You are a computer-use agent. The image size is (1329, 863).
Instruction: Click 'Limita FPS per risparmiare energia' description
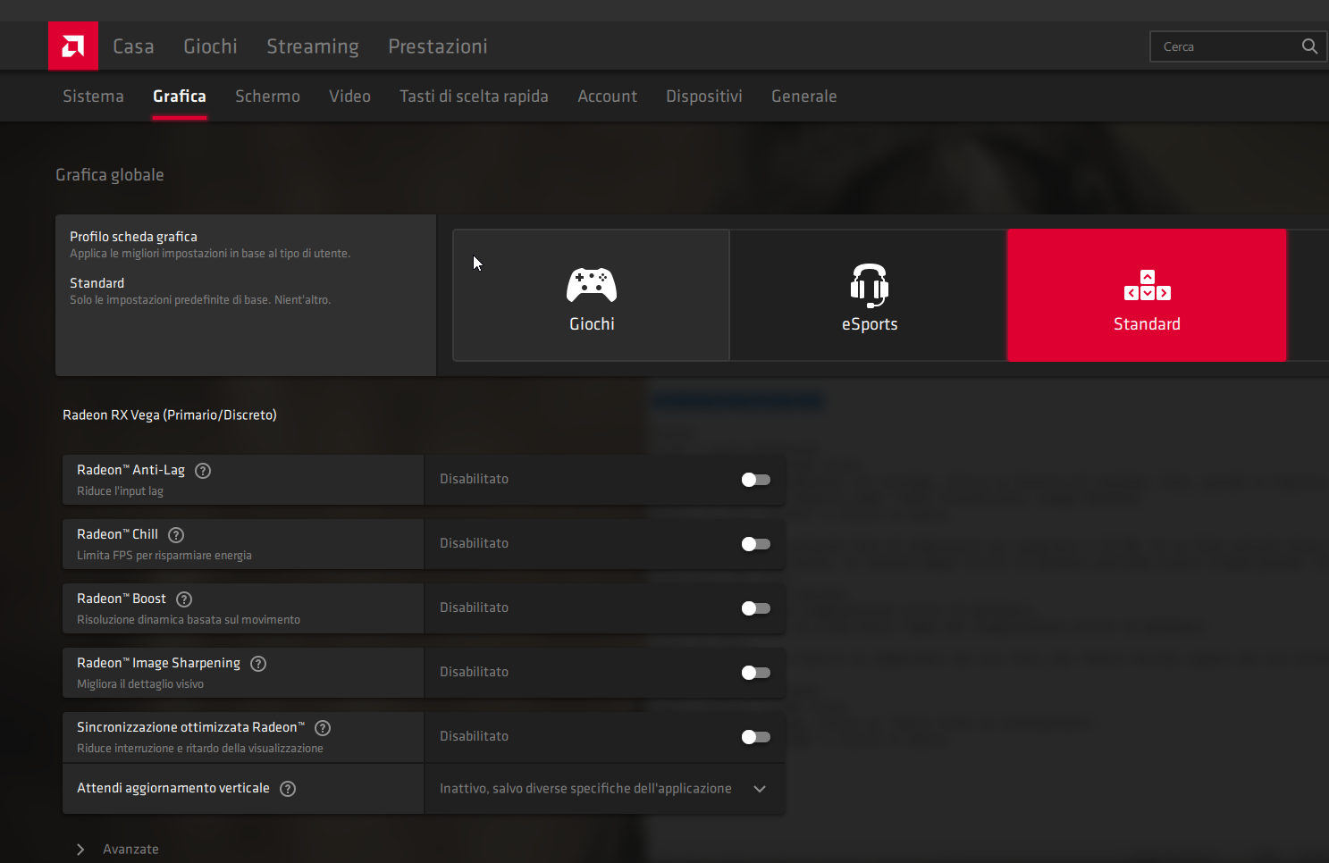tap(164, 556)
